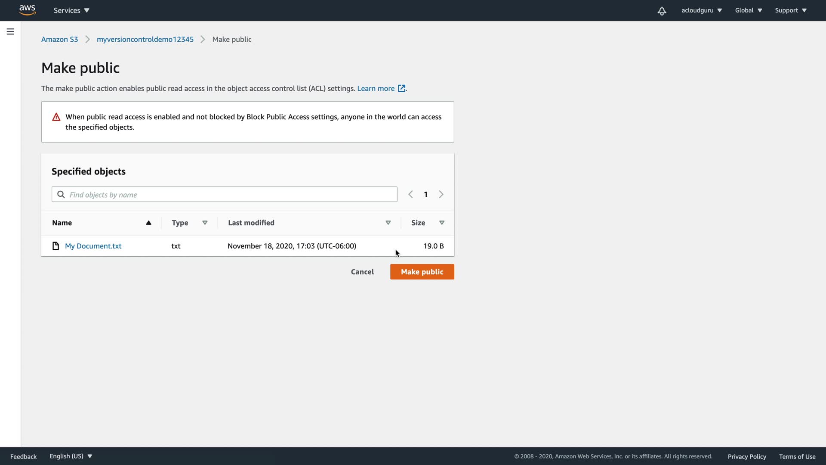Go to next page of specified objects
The width and height of the screenshot is (826, 465).
441,194
